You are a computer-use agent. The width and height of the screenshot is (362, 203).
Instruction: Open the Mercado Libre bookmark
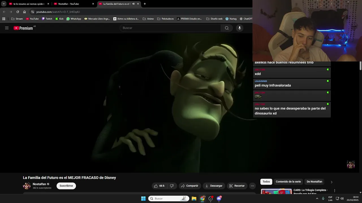(97, 19)
